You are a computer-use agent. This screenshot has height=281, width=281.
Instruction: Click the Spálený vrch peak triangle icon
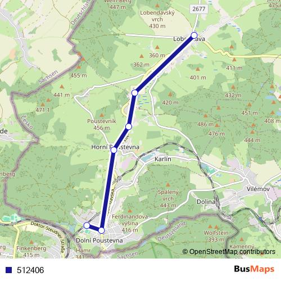tap(168, 185)
